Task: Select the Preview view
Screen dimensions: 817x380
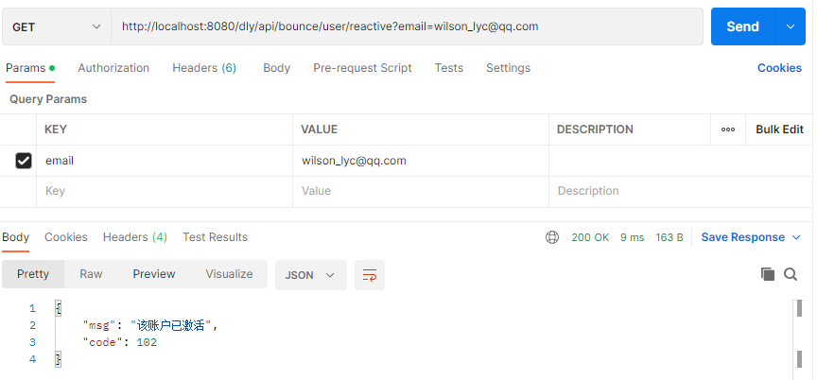Action: tap(154, 274)
